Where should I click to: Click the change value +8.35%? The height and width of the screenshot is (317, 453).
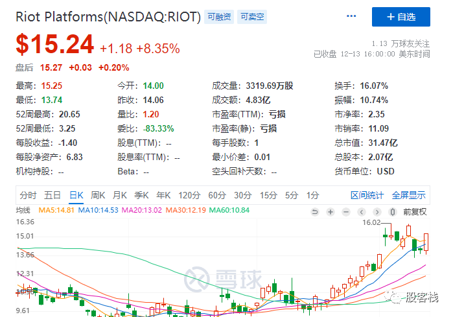click(x=158, y=49)
